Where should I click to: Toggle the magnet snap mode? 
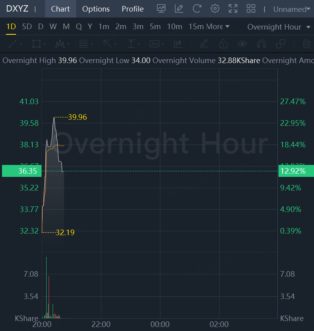[261, 44]
